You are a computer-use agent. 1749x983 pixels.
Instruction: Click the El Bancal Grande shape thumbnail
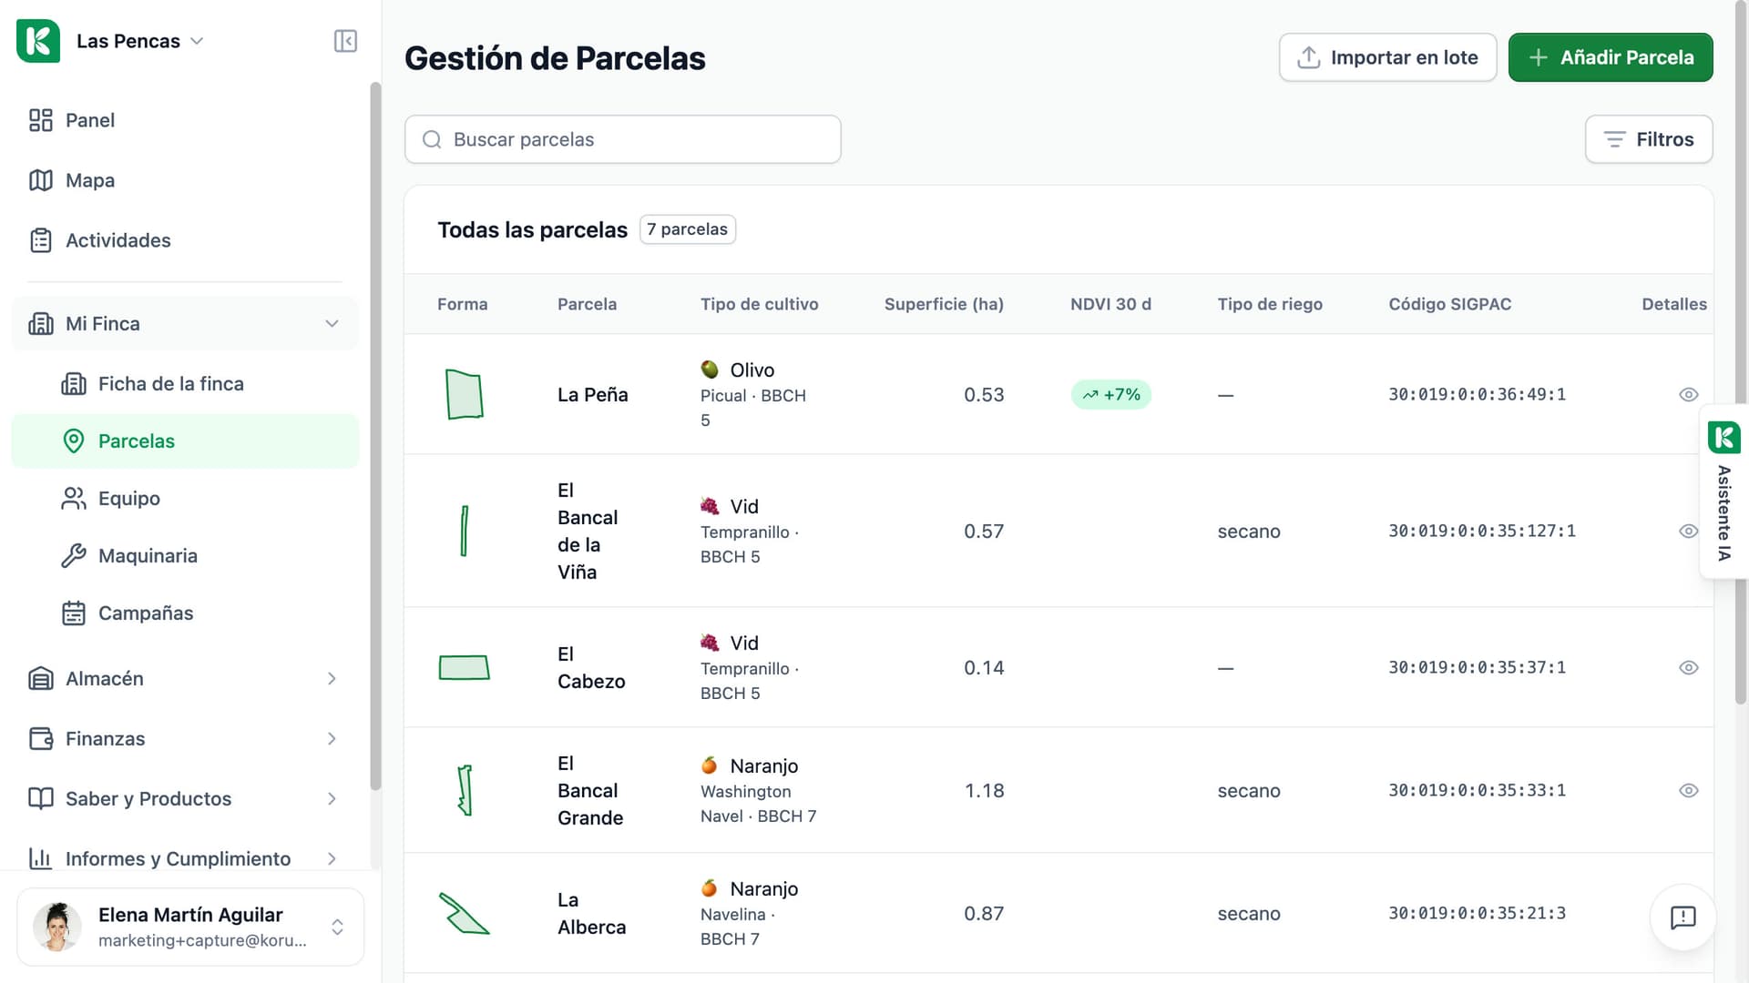(x=465, y=790)
